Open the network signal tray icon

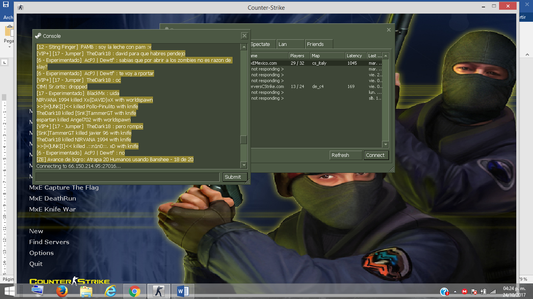493,292
